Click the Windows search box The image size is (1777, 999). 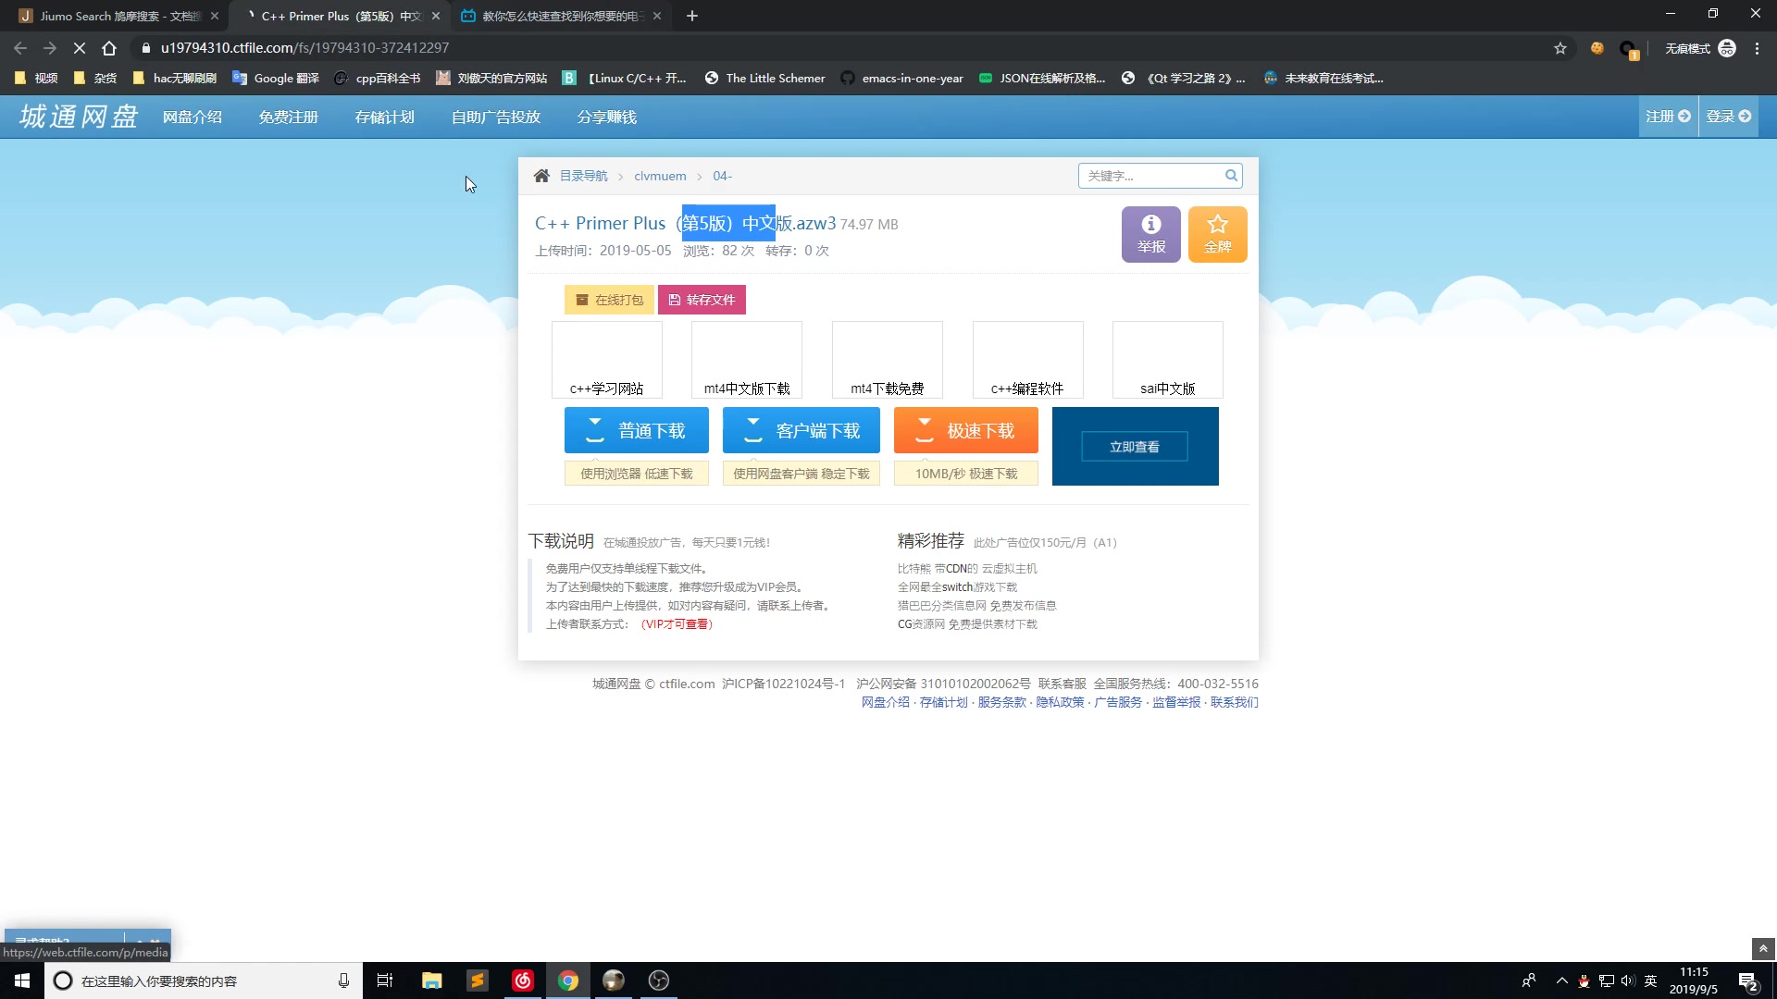(204, 980)
